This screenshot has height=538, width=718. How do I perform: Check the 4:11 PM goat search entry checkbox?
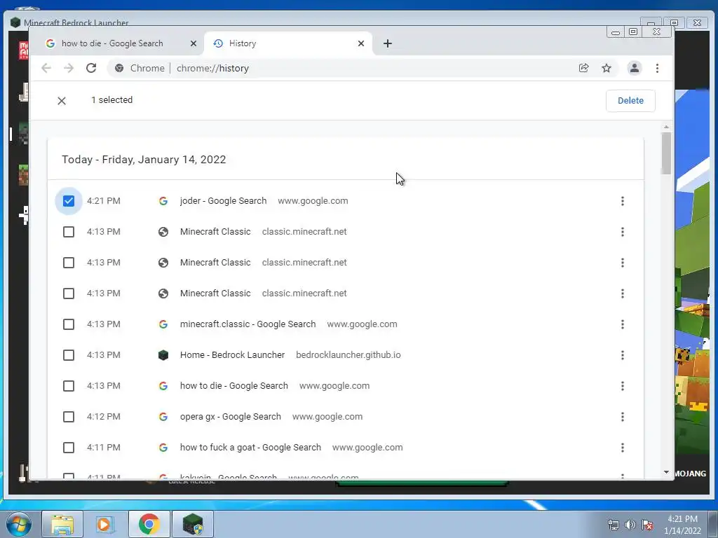coord(69,448)
